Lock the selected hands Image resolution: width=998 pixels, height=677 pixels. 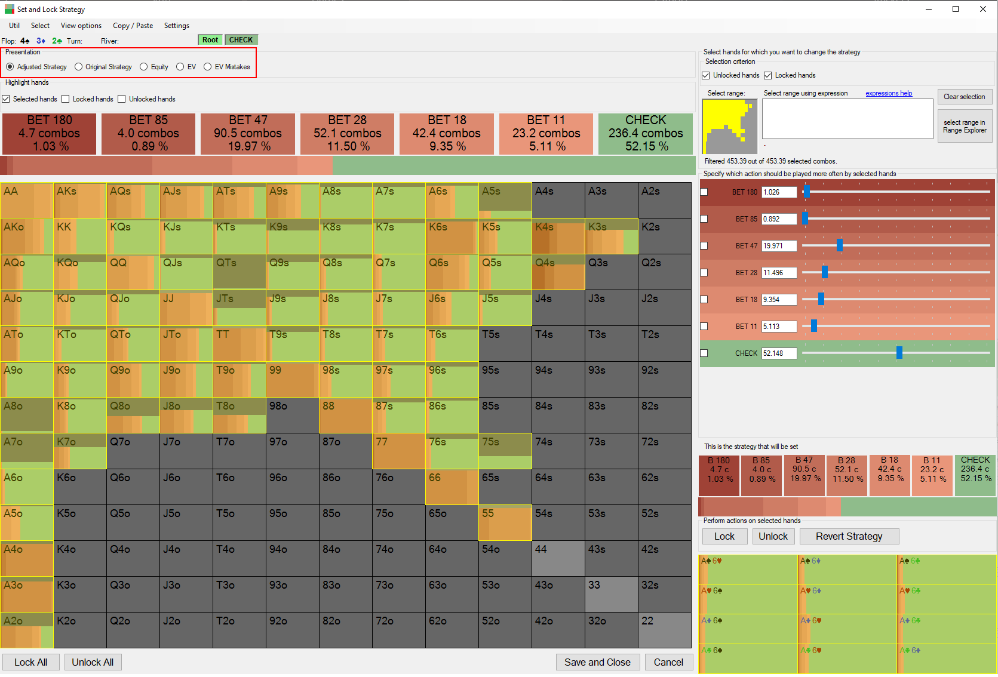coord(724,536)
